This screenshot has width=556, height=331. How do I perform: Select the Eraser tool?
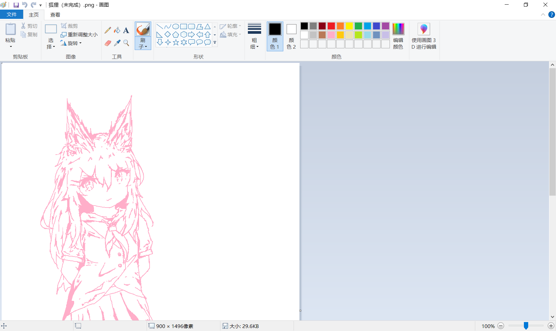click(x=108, y=43)
